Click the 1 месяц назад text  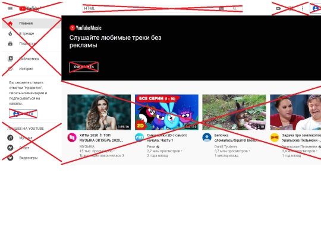[x=226, y=155]
